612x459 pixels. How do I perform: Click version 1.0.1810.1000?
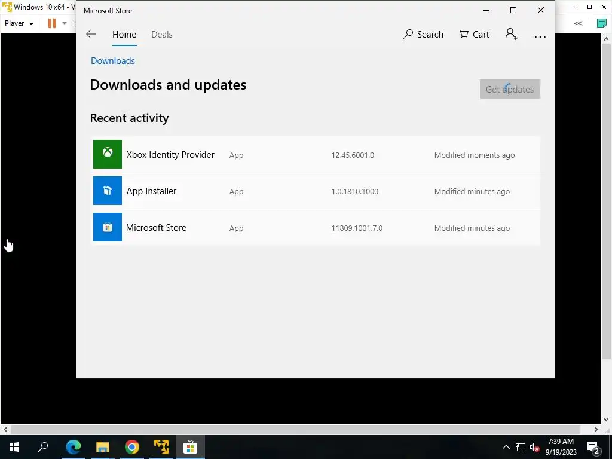(355, 192)
